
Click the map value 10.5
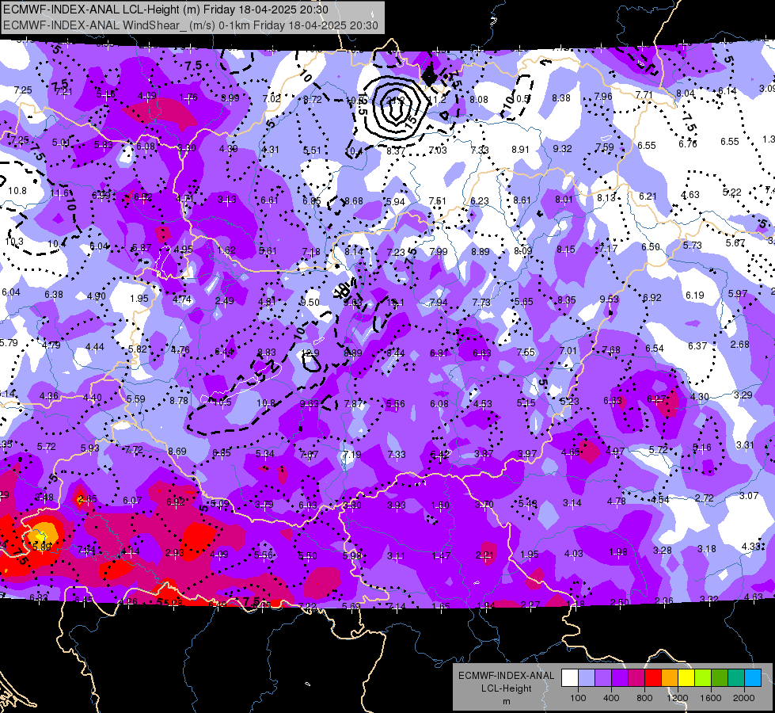coord(222,402)
